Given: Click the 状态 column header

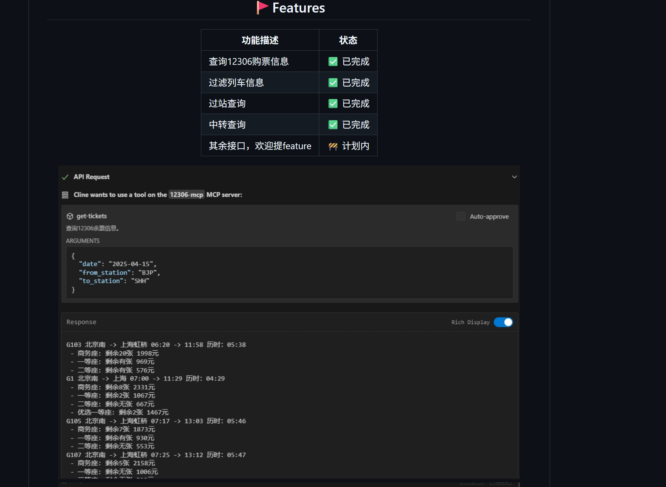Looking at the screenshot, I should point(348,40).
